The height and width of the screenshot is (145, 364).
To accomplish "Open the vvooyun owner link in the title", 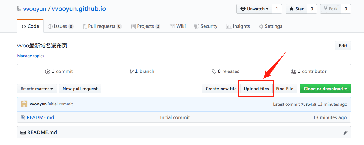I will click(x=35, y=9).
